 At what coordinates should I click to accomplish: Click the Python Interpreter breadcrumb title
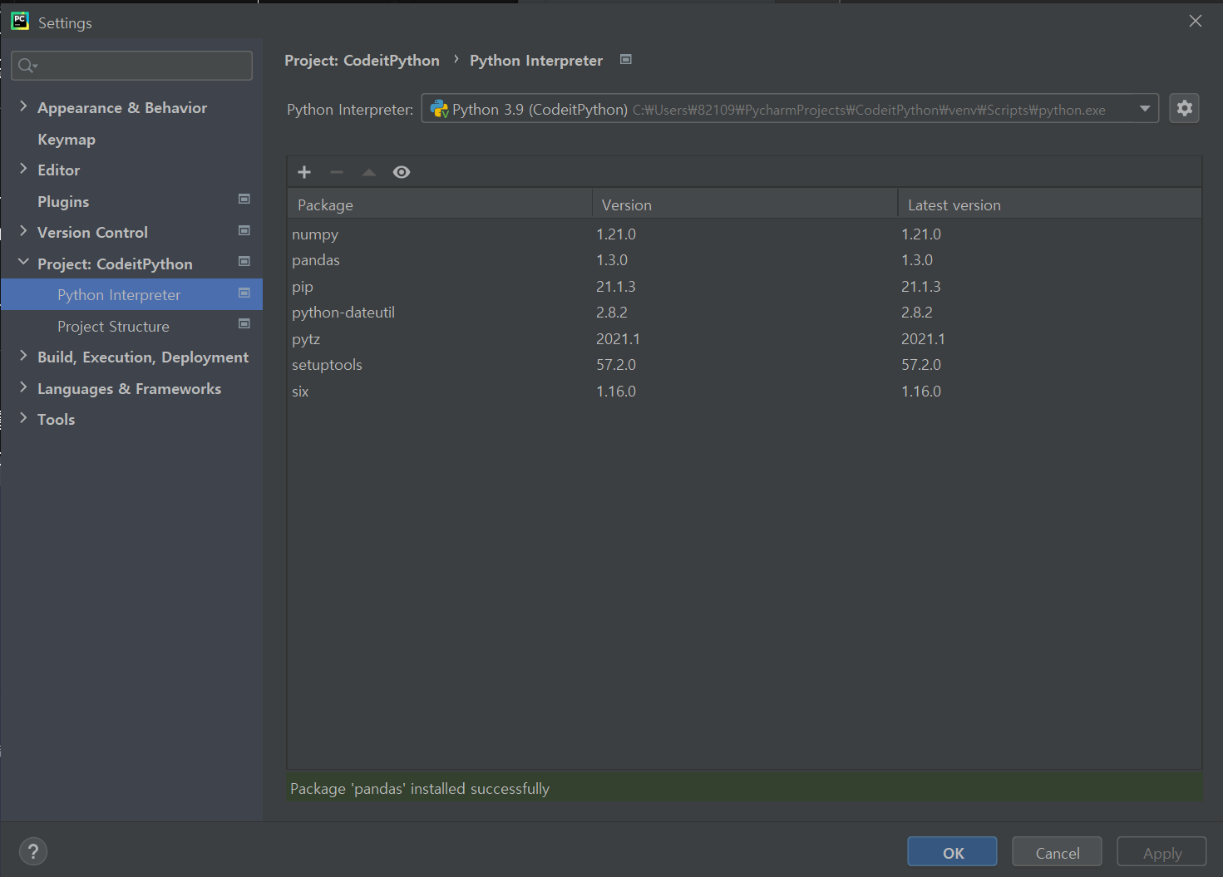(x=536, y=61)
